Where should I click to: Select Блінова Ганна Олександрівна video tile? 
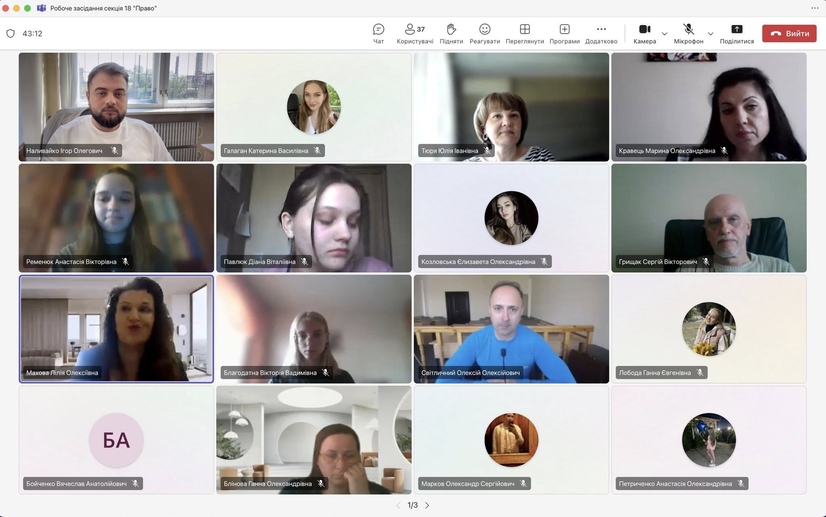point(314,440)
